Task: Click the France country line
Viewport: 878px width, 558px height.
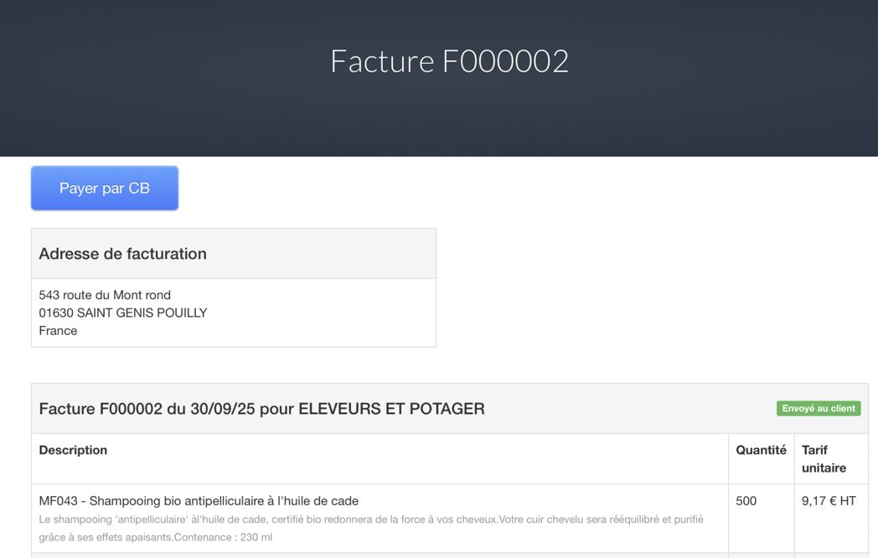Action: click(x=58, y=331)
